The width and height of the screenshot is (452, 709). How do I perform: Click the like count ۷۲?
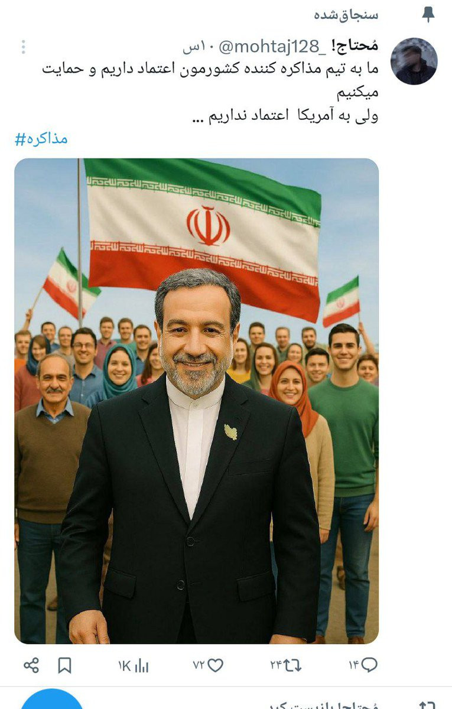point(199,666)
